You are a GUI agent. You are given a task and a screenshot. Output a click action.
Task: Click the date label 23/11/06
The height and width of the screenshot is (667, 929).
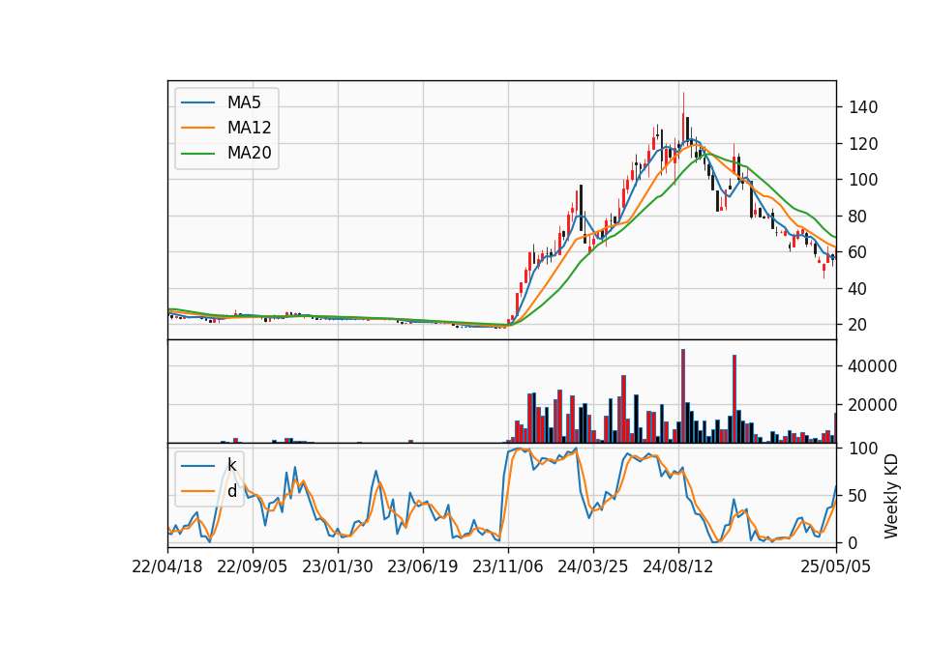[508, 566]
